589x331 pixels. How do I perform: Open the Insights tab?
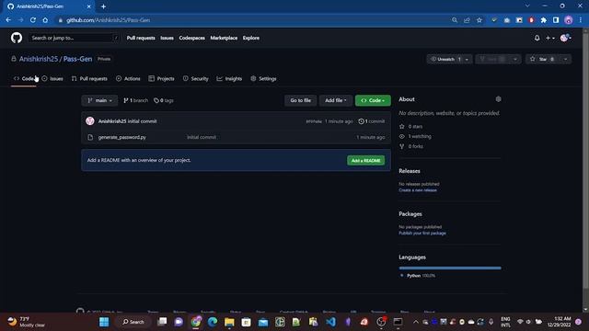click(x=229, y=78)
